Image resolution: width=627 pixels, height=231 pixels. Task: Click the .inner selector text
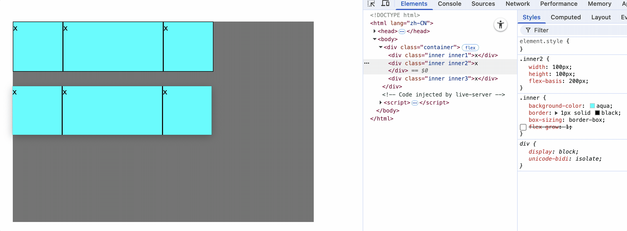529,98
